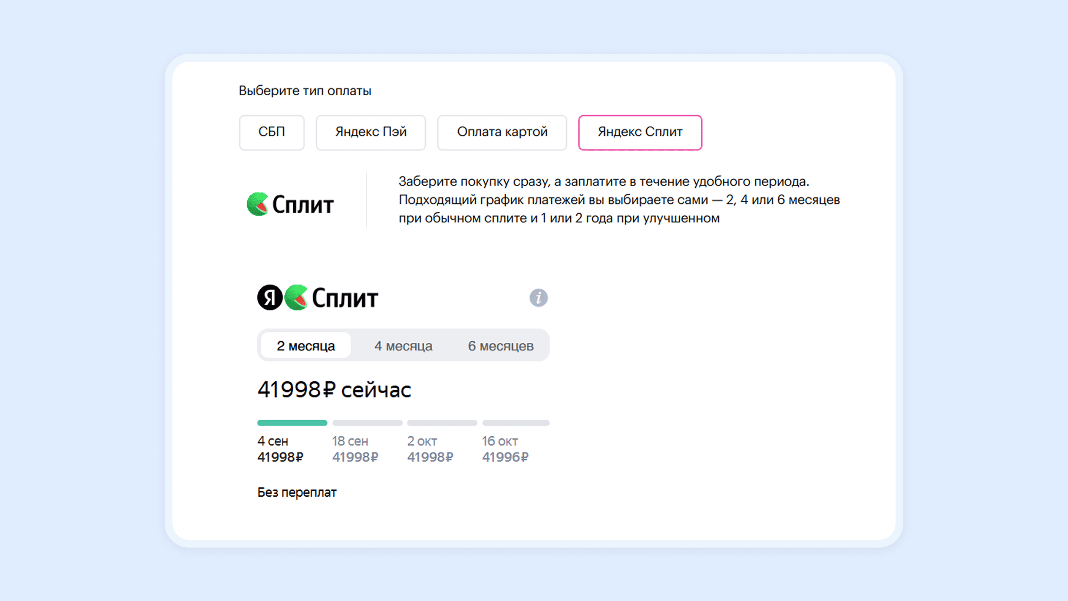The width and height of the screenshot is (1068, 601).
Task: Choose Яндекс Сплит payment option
Action: coord(640,132)
